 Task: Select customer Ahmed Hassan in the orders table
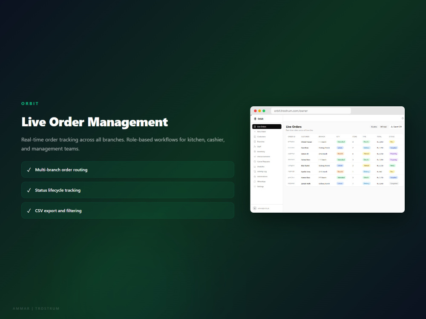tap(306, 142)
